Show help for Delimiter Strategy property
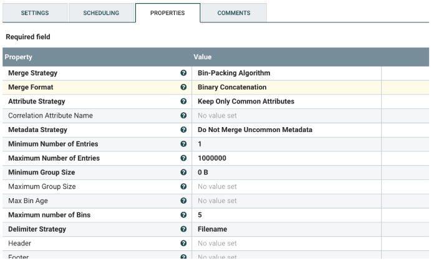Viewport: 431px width, 261px height. pos(183,229)
